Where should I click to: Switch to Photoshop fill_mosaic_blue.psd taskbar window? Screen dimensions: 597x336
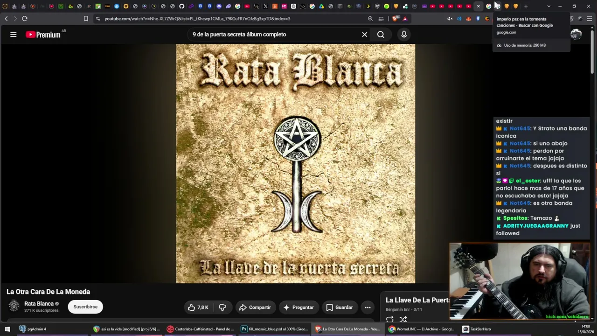tap(275, 329)
